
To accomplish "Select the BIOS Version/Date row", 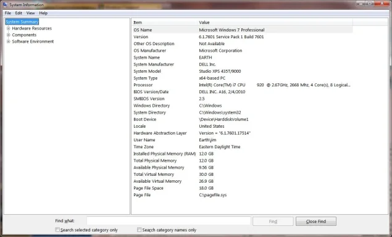I will pos(242,92).
